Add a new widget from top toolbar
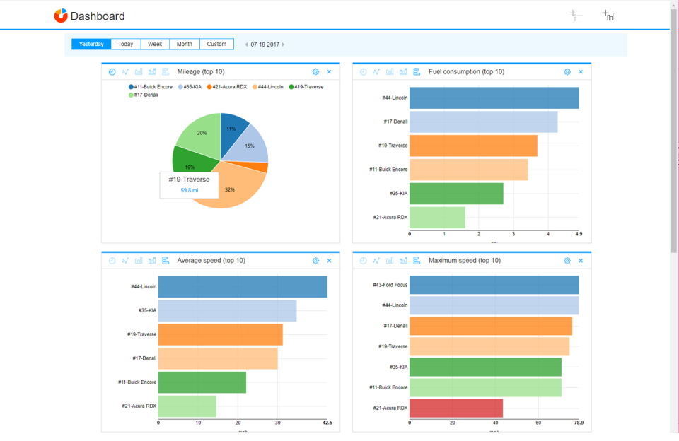 [608, 15]
